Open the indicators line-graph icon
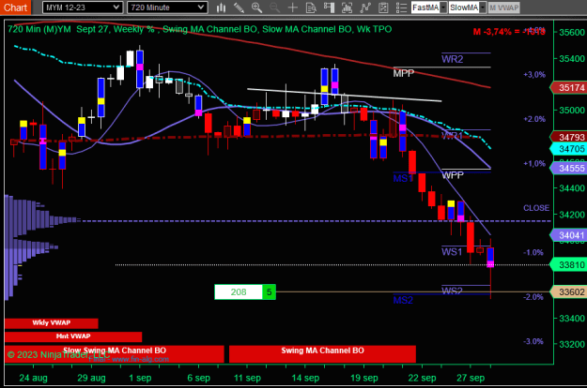Viewport: 587px width, 388px height. point(365,7)
